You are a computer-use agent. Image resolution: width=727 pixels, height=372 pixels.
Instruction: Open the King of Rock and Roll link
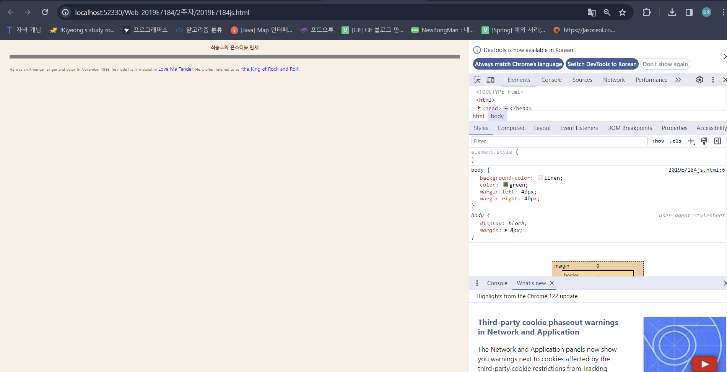coord(270,69)
